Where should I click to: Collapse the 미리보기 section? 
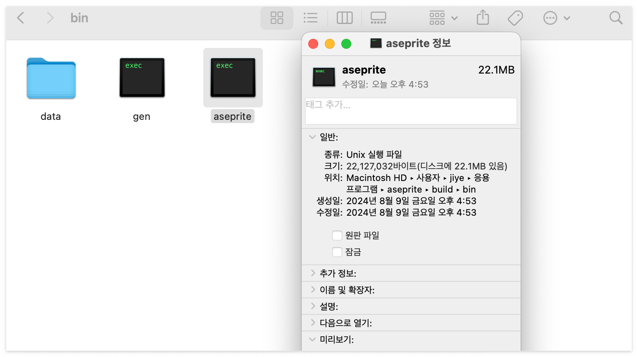312,339
